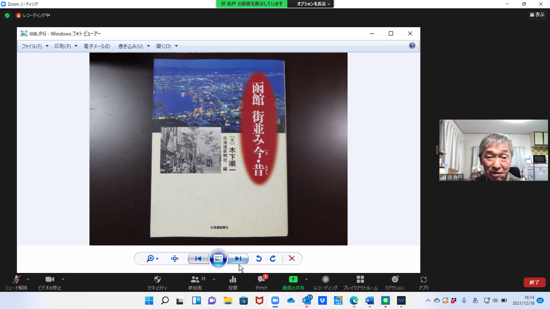Open the 参加者 participants panel
550x309 pixels.
click(x=195, y=282)
